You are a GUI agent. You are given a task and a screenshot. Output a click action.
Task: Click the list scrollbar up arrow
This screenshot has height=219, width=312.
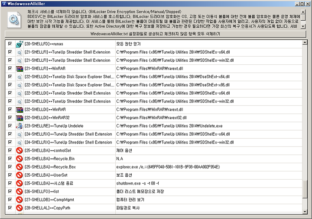pyautogui.click(x=305, y=42)
